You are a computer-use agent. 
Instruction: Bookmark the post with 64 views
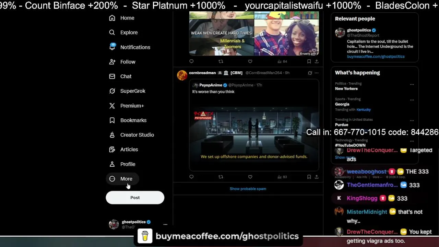[x=309, y=61]
